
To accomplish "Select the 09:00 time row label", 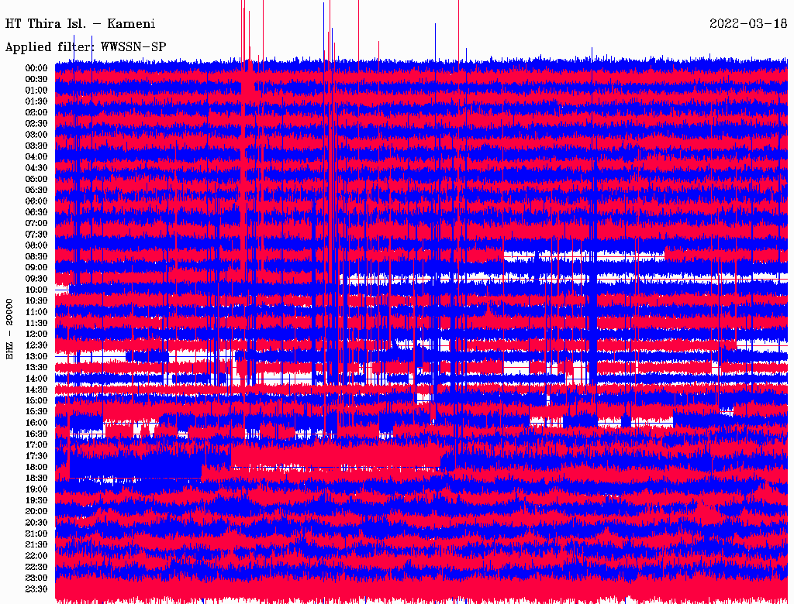I will point(36,268).
